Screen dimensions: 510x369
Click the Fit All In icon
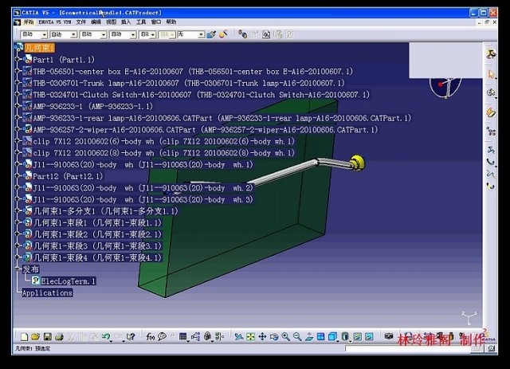click(x=250, y=337)
